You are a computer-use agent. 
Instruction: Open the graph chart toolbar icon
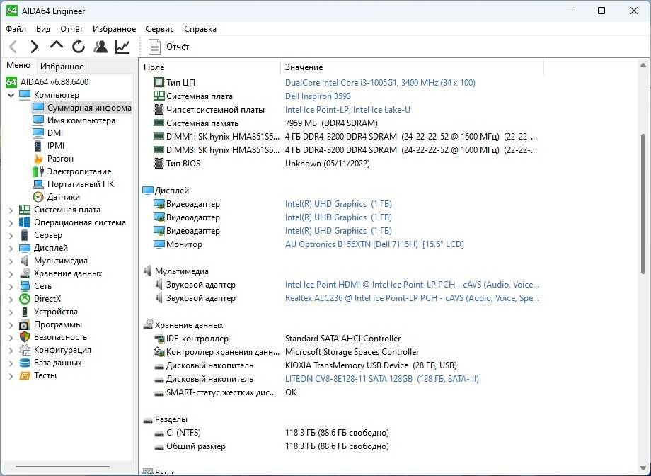pos(122,47)
